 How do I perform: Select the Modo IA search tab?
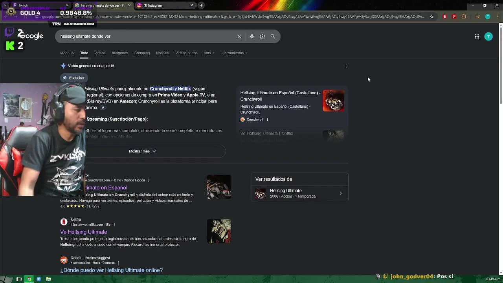pos(67,53)
